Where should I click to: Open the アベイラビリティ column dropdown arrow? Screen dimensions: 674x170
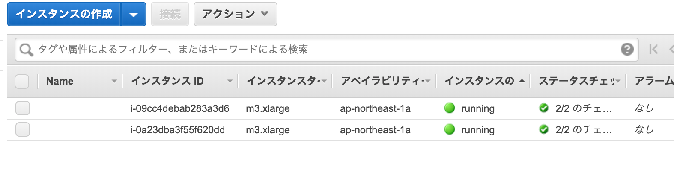pos(428,81)
